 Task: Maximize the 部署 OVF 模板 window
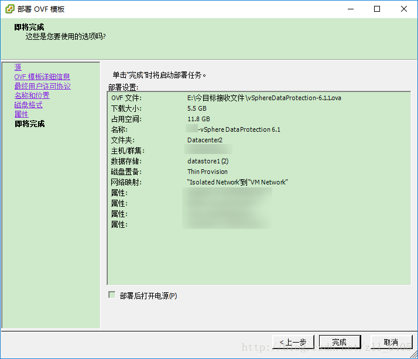click(x=377, y=9)
